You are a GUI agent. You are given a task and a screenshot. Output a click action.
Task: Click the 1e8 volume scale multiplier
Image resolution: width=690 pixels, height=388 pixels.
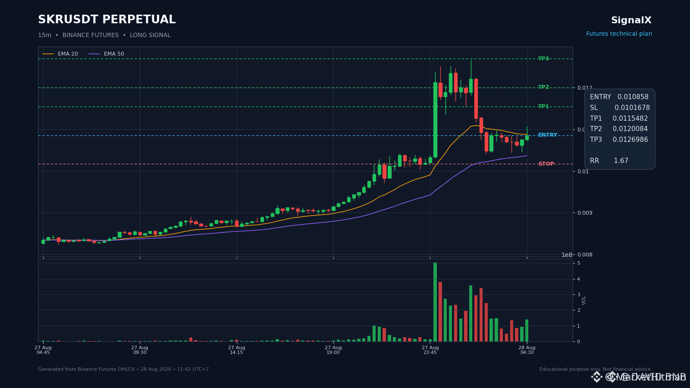click(x=567, y=255)
